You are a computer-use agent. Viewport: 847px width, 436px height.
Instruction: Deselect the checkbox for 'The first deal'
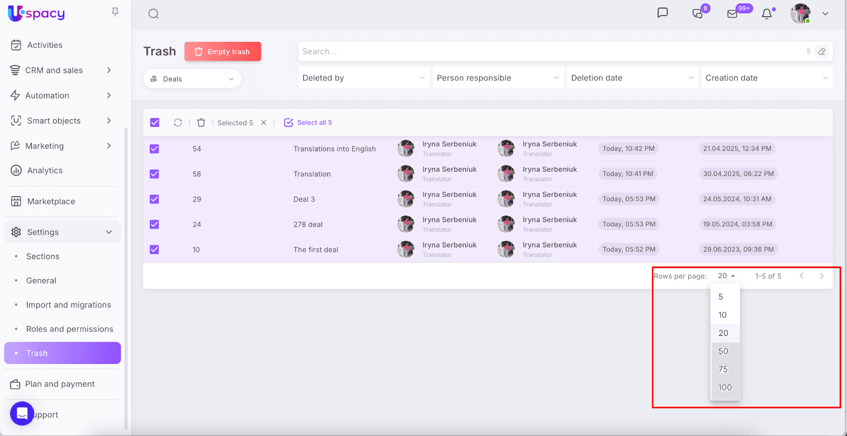[x=155, y=250]
